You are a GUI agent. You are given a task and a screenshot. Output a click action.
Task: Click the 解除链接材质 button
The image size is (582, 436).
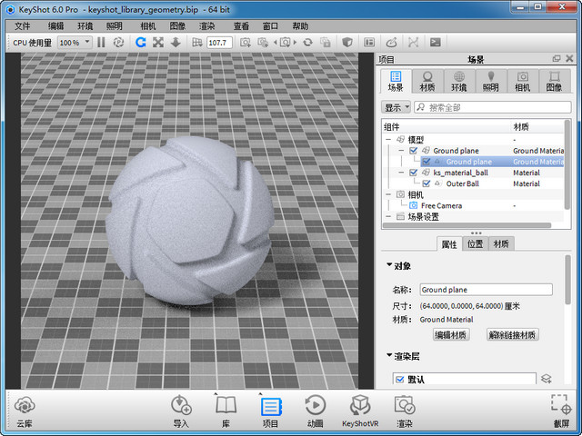(x=512, y=335)
